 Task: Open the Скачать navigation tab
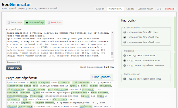(130, 9)
